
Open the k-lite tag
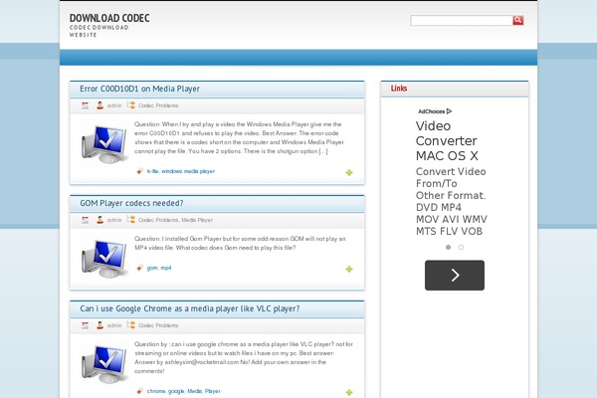click(x=152, y=171)
